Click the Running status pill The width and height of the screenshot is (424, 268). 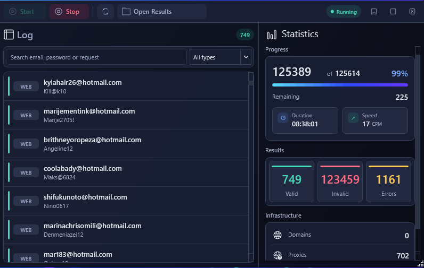tap(344, 12)
